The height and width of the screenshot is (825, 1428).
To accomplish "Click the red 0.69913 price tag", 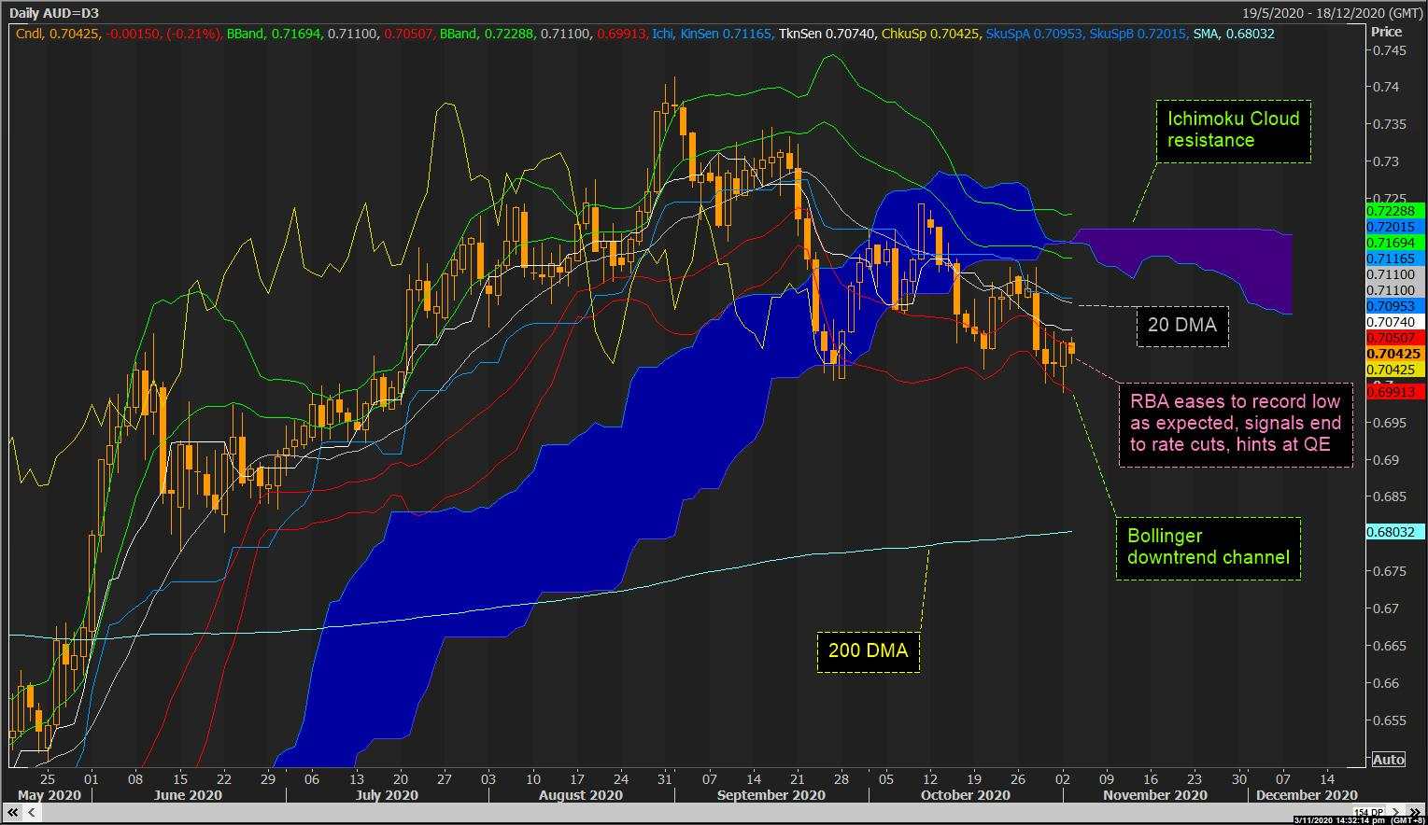I will pyautogui.click(x=1394, y=393).
